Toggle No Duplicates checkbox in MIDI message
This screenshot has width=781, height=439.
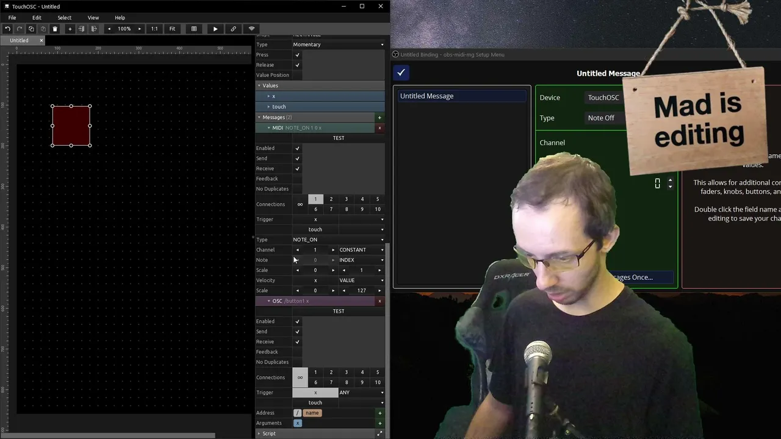[x=297, y=189]
